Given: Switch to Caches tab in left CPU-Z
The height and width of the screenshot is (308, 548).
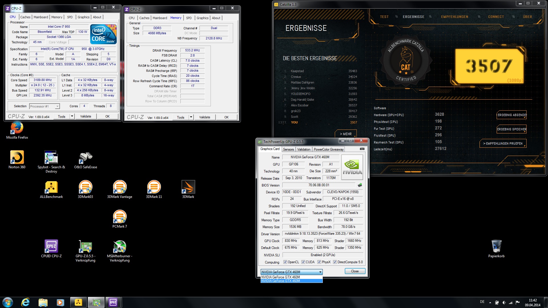Looking at the screenshot, I should coord(25,17).
